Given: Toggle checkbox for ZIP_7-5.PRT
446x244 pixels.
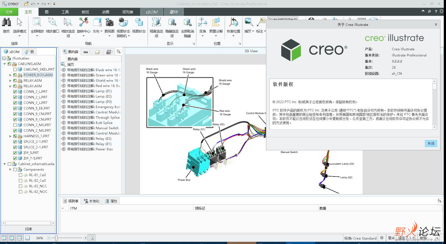Looking at the screenshot, I should point(15,158).
